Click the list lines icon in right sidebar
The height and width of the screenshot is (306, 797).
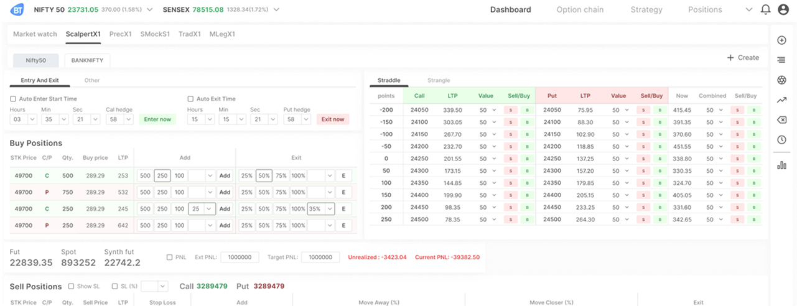pyautogui.click(x=781, y=60)
